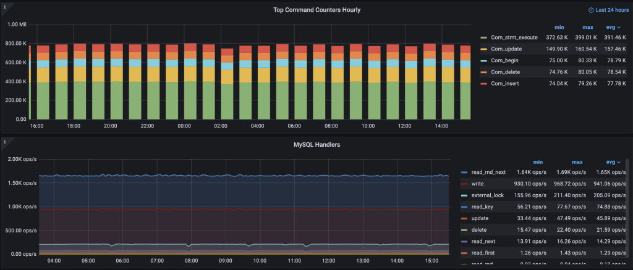The image size is (633, 270).
Task: Open MySQL Handlers panel title menu
Action: [x=316, y=145]
